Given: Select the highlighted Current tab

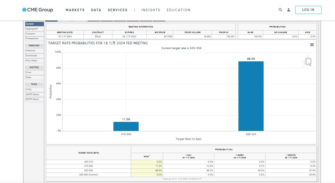Looking at the screenshot, I should pos(34,24).
